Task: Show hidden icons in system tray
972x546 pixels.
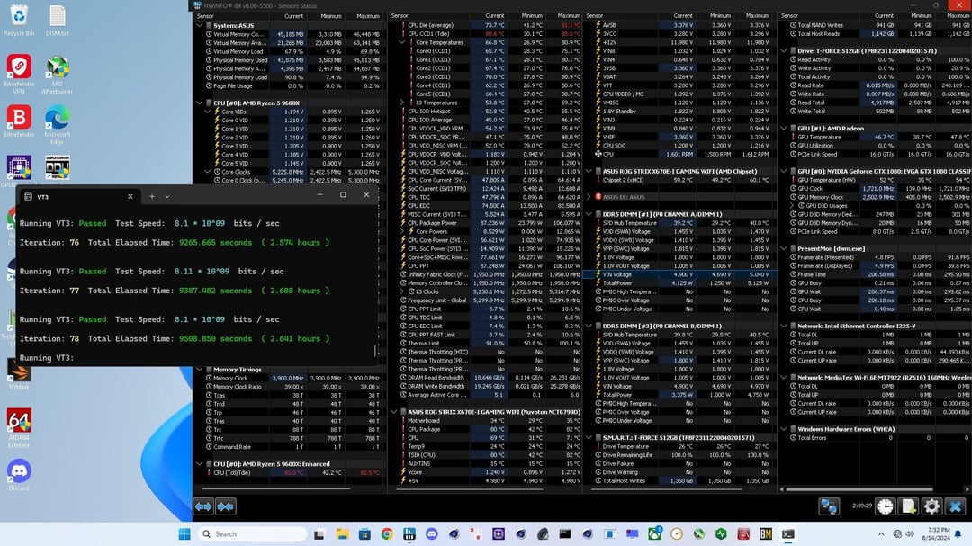Action: (x=881, y=533)
